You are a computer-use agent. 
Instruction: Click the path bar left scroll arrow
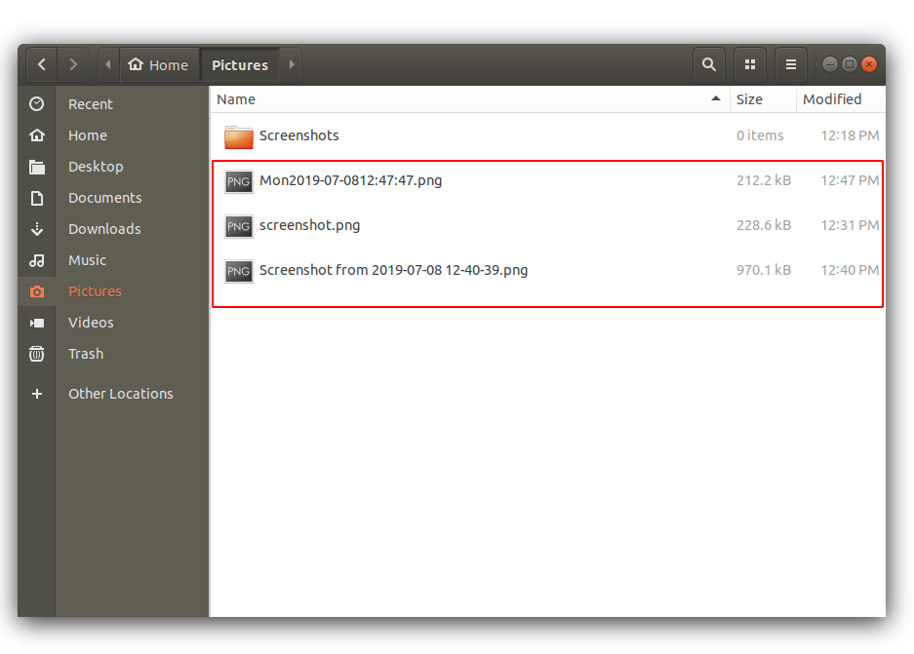coord(108,64)
